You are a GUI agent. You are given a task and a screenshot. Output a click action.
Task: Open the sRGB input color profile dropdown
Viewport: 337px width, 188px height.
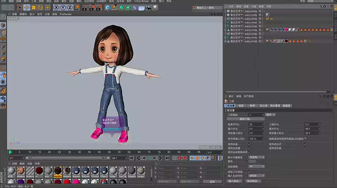(x=256, y=175)
